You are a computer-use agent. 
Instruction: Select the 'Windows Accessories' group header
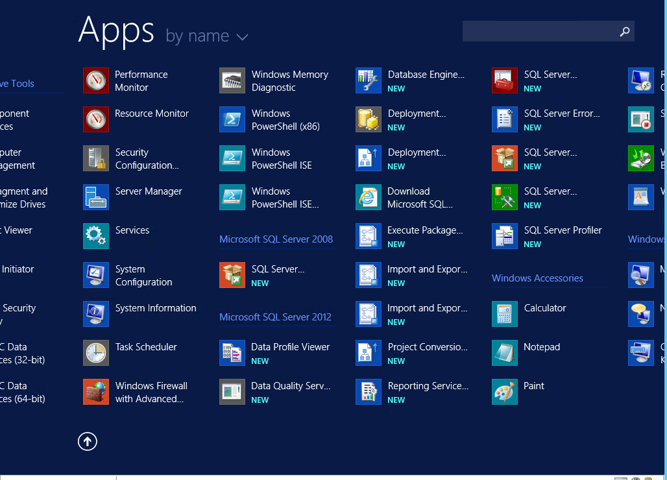[x=537, y=278]
